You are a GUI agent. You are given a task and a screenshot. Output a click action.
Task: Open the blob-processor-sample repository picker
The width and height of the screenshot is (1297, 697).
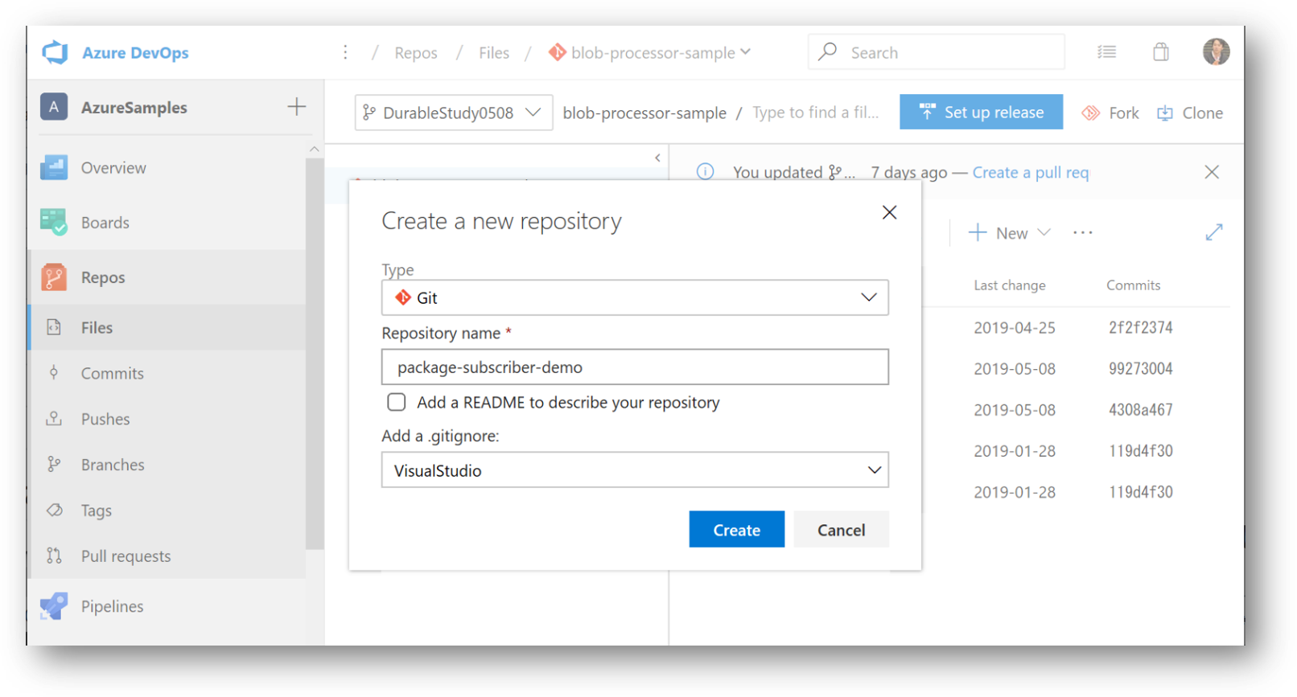650,52
